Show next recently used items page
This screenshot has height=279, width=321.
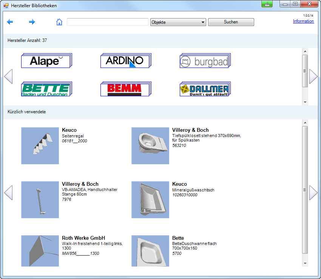click(x=313, y=193)
